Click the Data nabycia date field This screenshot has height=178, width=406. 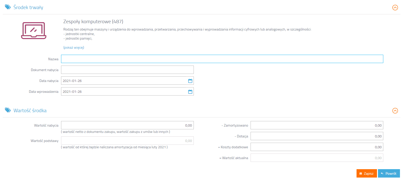[x=127, y=81]
